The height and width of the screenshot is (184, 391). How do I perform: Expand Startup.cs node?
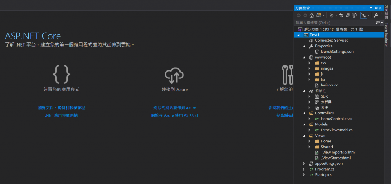coord(304,175)
